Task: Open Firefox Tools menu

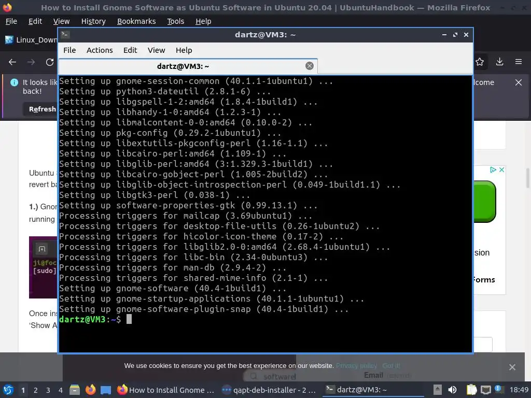Action: [175, 21]
